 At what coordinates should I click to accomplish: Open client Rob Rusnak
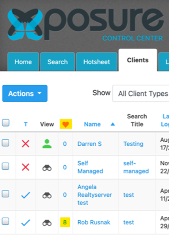tap(94, 222)
